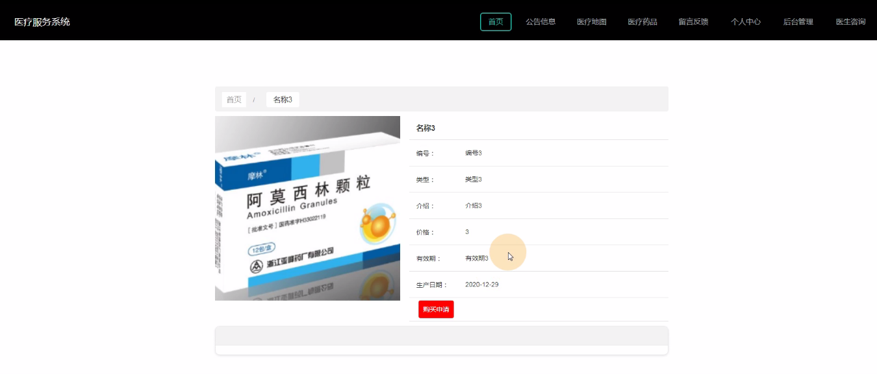Screen dimensions: 877x374
Task: Open the 后台管理 admin link
Action: (x=798, y=22)
